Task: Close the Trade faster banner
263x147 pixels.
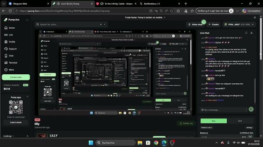Action: (255, 17)
